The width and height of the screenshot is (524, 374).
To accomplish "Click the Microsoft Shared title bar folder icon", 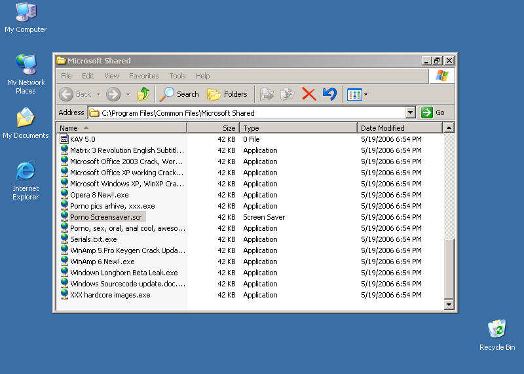I will tap(61, 60).
